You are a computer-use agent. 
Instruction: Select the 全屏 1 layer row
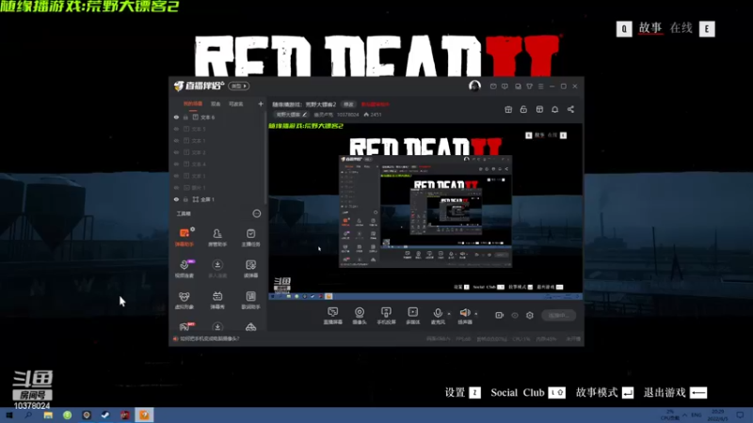pyautogui.click(x=218, y=199)
